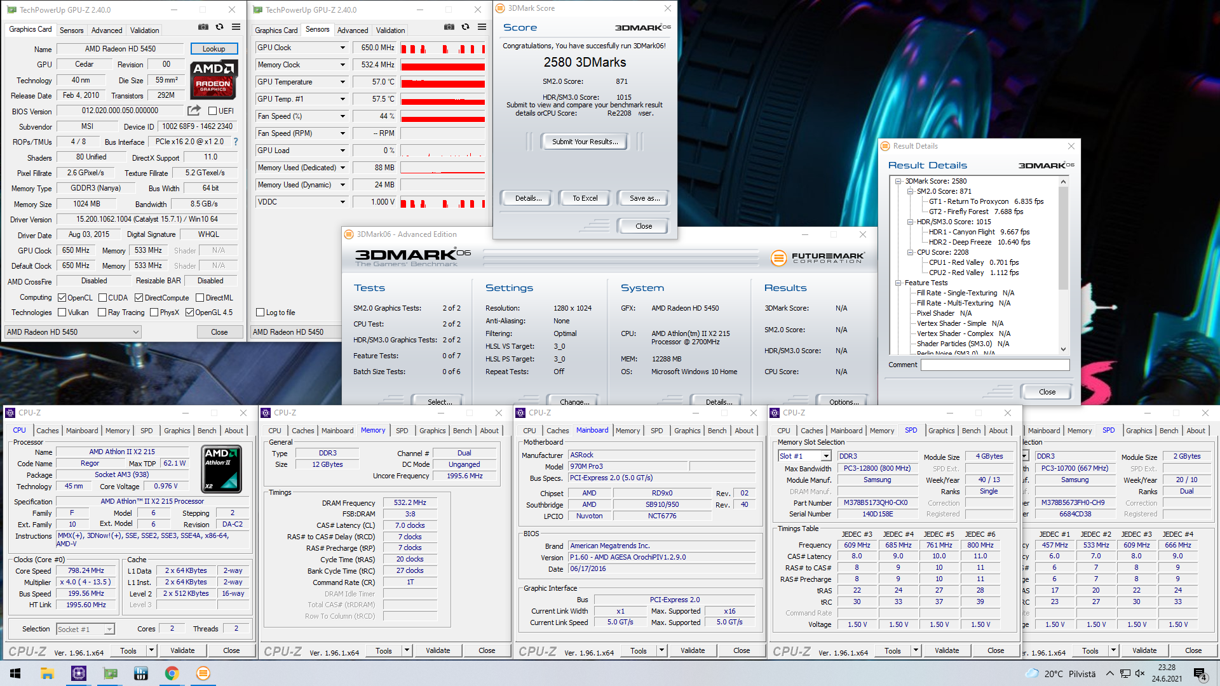Toggle PhysX checkbox in GPU-Z

(154, 313)
